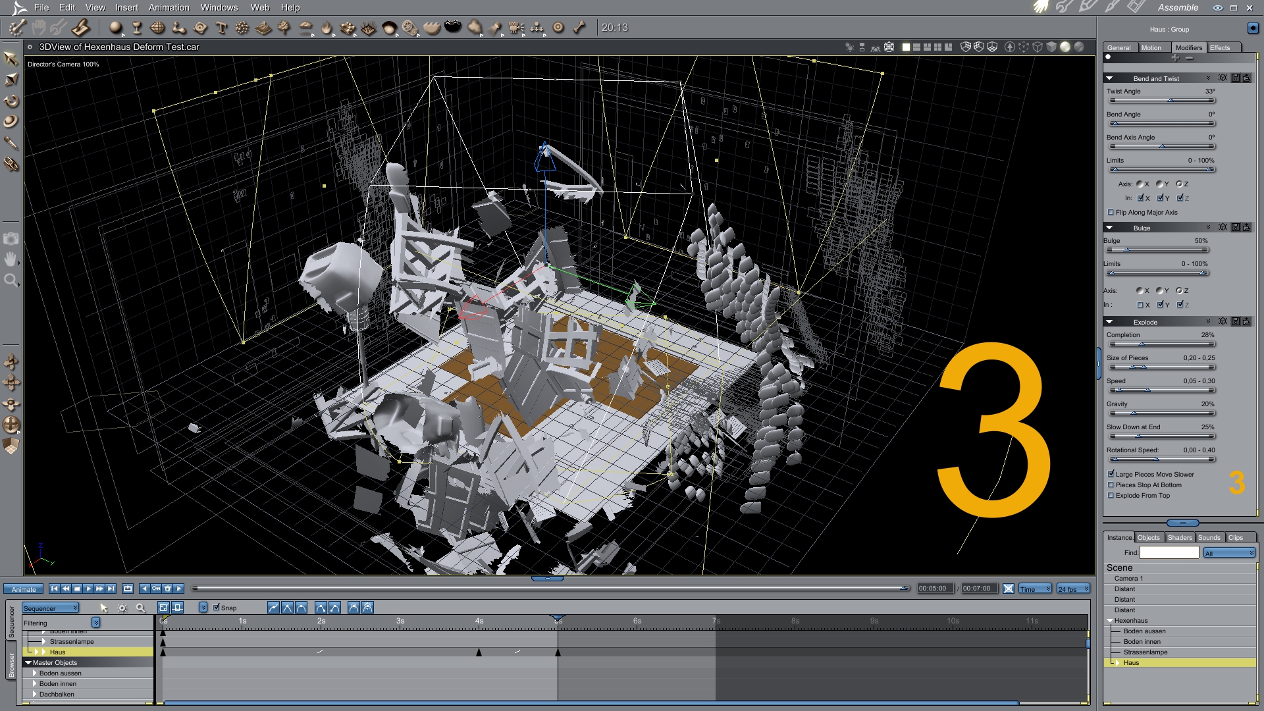Enable Pieces Stop At Bottom checkbox
Viewport: 1264px width, 711px height.
click(x=1111, y=485)
